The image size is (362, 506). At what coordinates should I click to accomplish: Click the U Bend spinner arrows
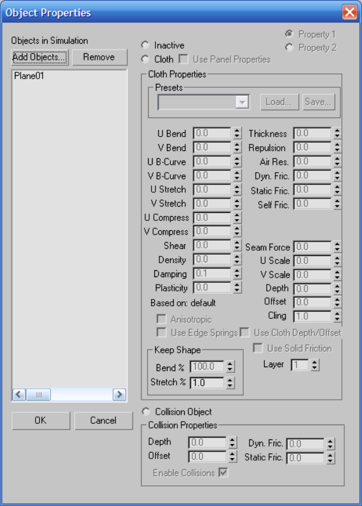[237, 134]
